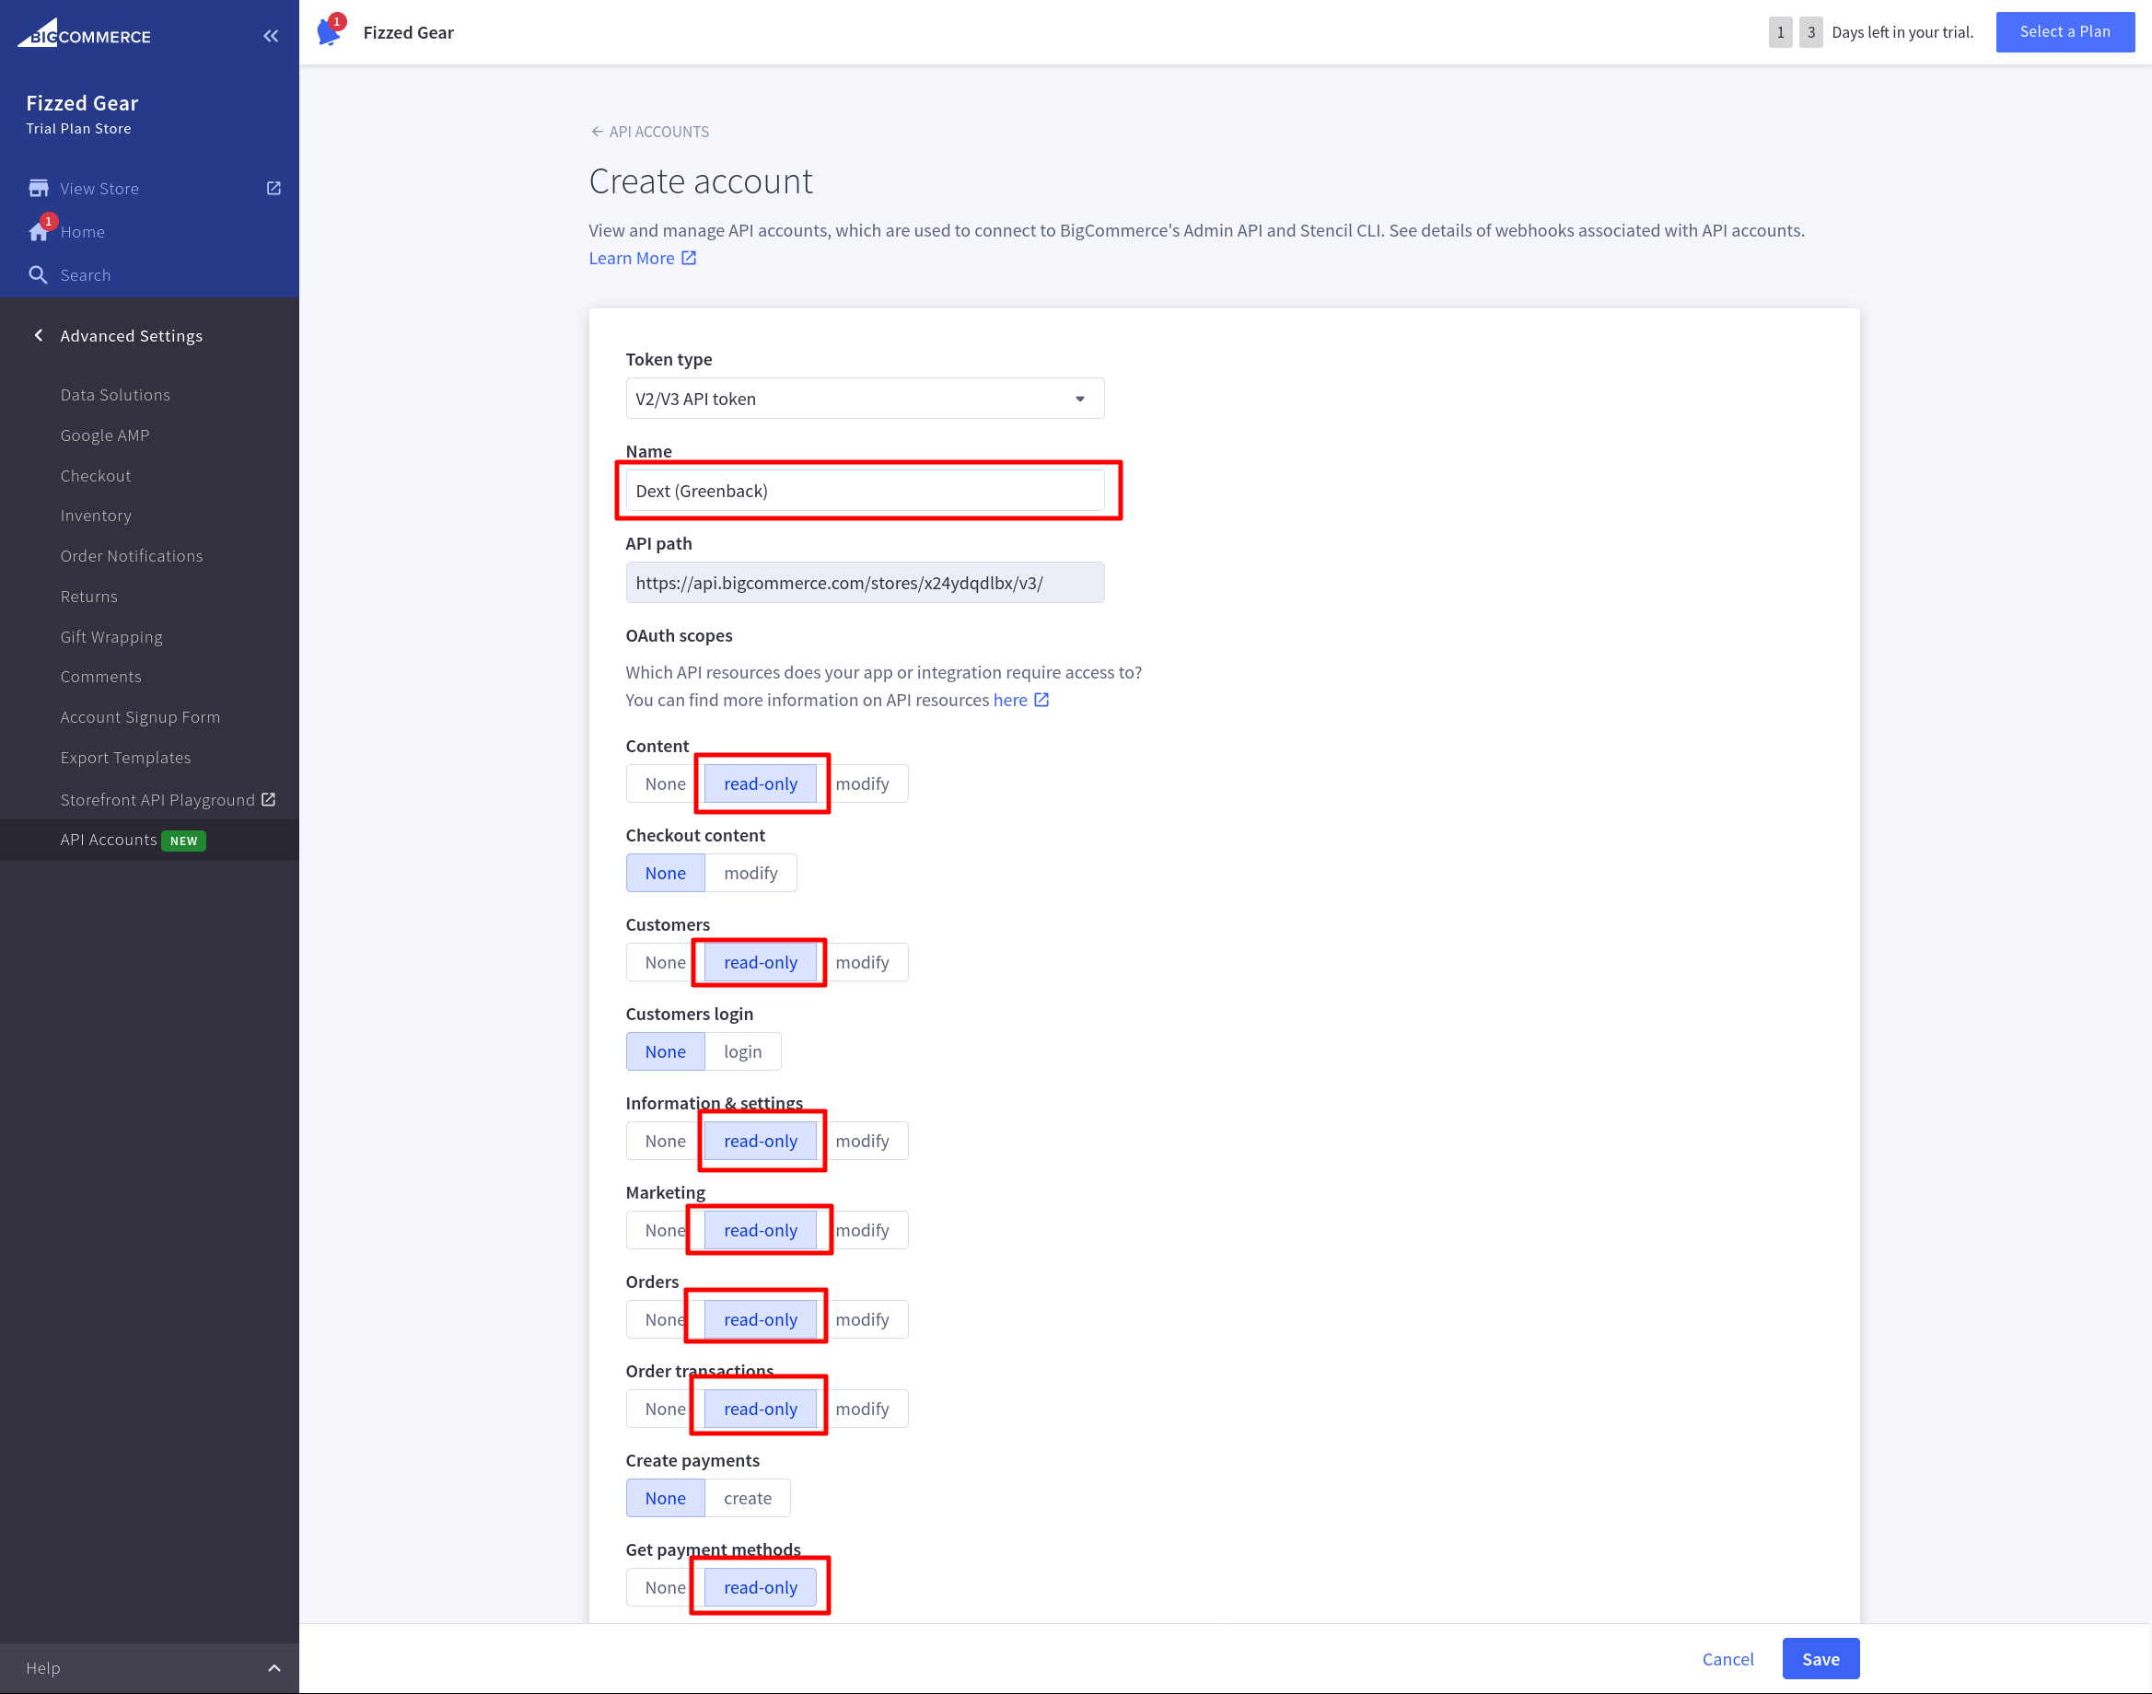This screenshot has width=2152, height=1694.
Task: Click the View Store storefront icon
Action: pos(39,189)
